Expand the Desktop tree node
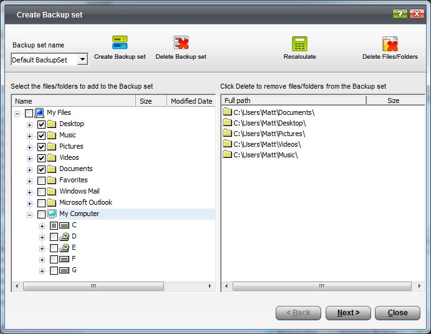This screenshot has width=431, height=334. [x=29, y=125]
